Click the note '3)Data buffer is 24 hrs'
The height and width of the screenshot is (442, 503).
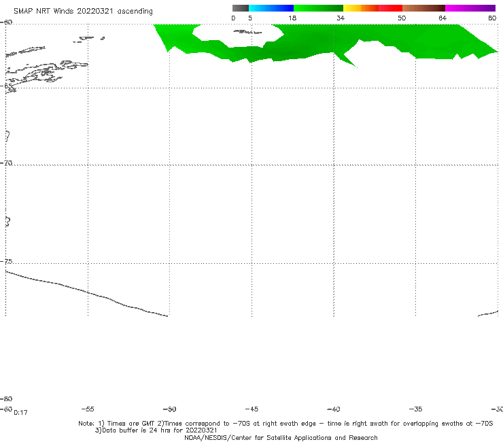click(x=156, y=430)
